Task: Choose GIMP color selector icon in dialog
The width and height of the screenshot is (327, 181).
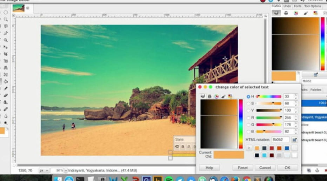Action: (202, 96)
